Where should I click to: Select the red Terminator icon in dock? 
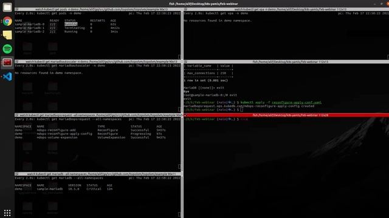7,62
